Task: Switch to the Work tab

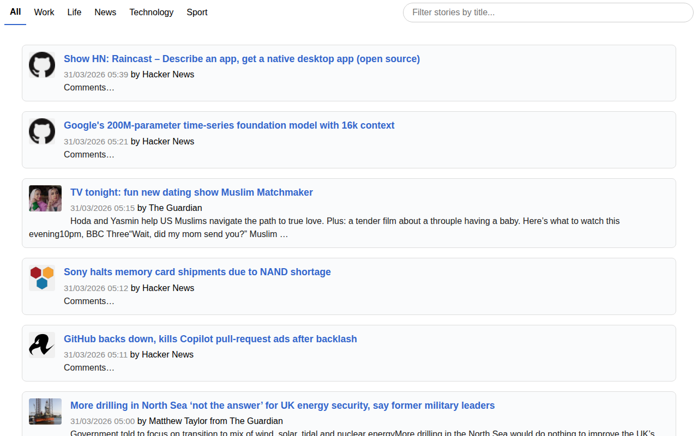Action: (x=44, y=12)
